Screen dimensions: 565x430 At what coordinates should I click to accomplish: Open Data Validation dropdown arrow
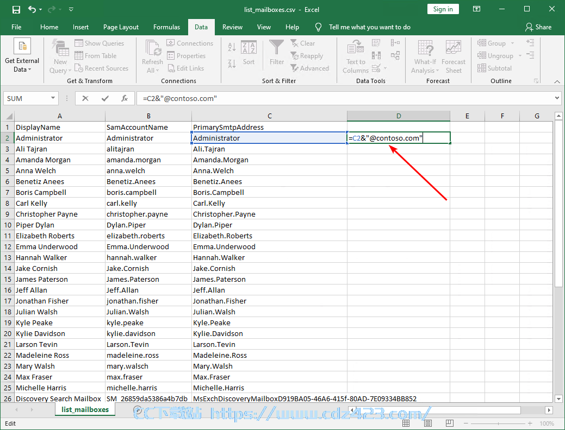pyautogui.click(x=385, y=68)
